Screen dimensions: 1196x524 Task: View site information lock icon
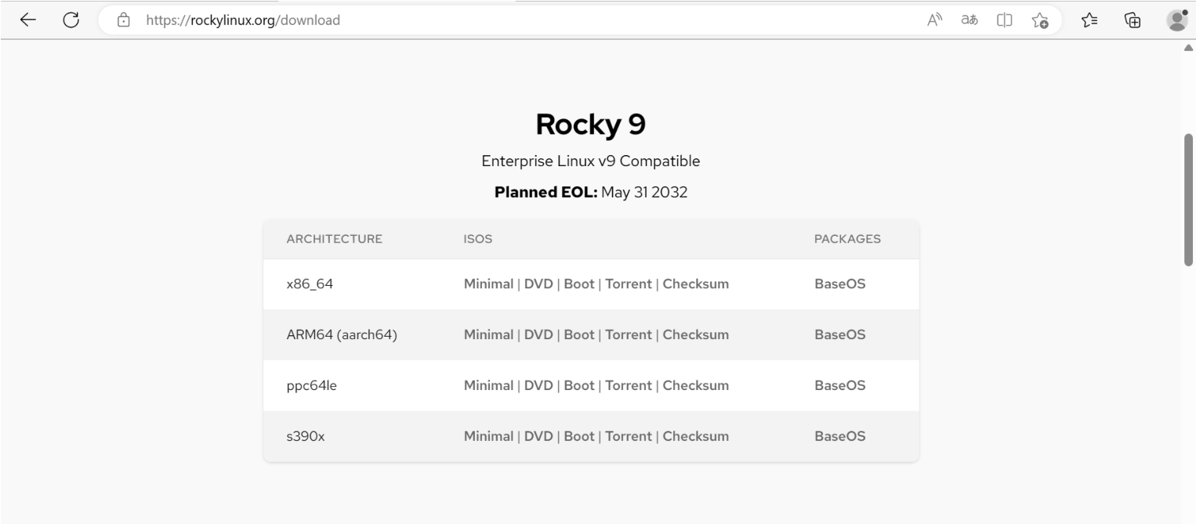[x=123, y=20]
